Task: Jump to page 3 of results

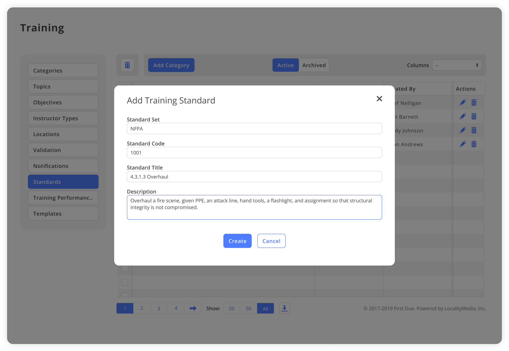Action: point(159,308)
